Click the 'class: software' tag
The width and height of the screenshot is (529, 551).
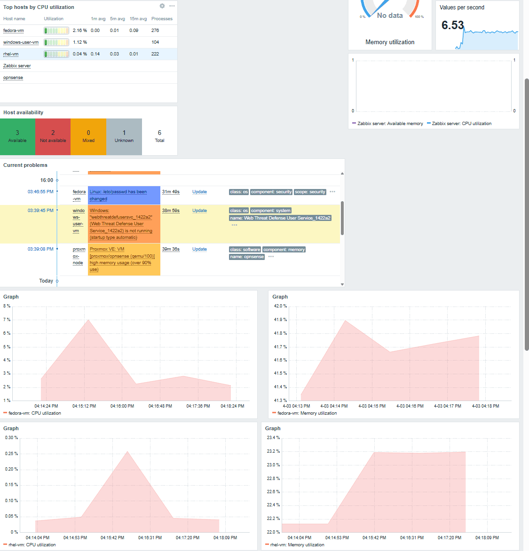point(245,250)
